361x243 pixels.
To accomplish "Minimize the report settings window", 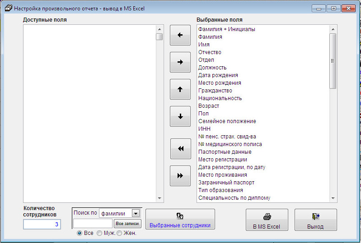I will coord(319,9).
